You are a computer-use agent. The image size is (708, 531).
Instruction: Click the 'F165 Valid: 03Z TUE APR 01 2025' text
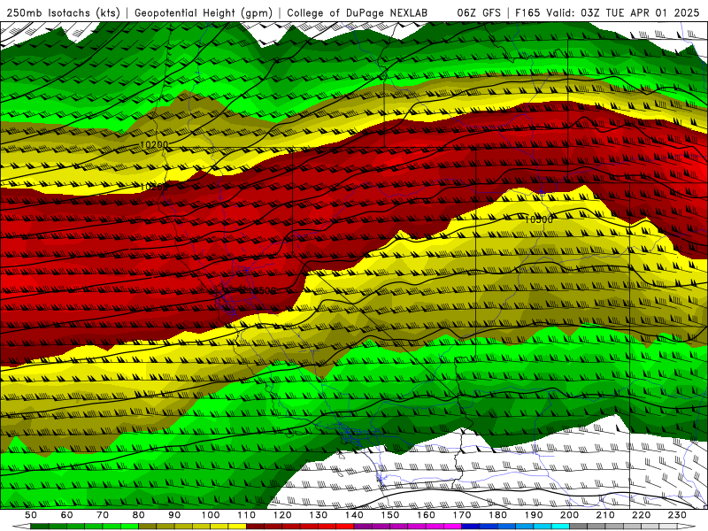click(606, 12)
